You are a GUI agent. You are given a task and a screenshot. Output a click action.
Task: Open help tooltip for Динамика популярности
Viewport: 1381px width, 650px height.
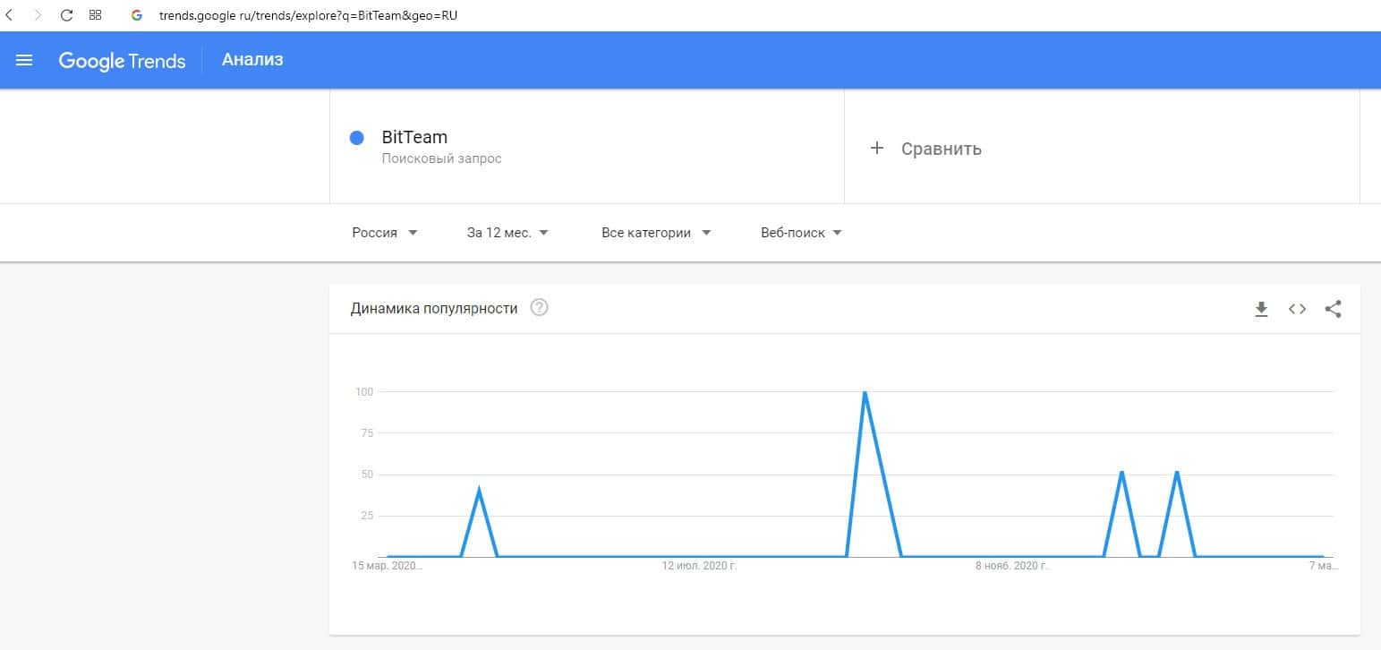539,308
